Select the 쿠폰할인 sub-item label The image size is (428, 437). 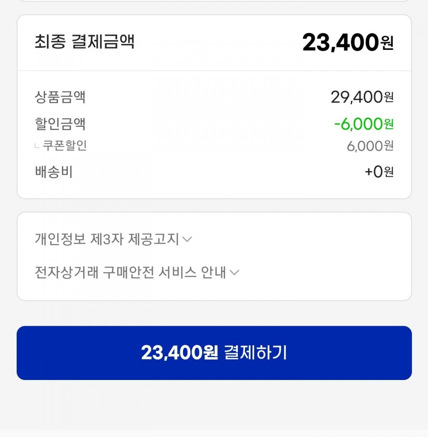[65, 145]
